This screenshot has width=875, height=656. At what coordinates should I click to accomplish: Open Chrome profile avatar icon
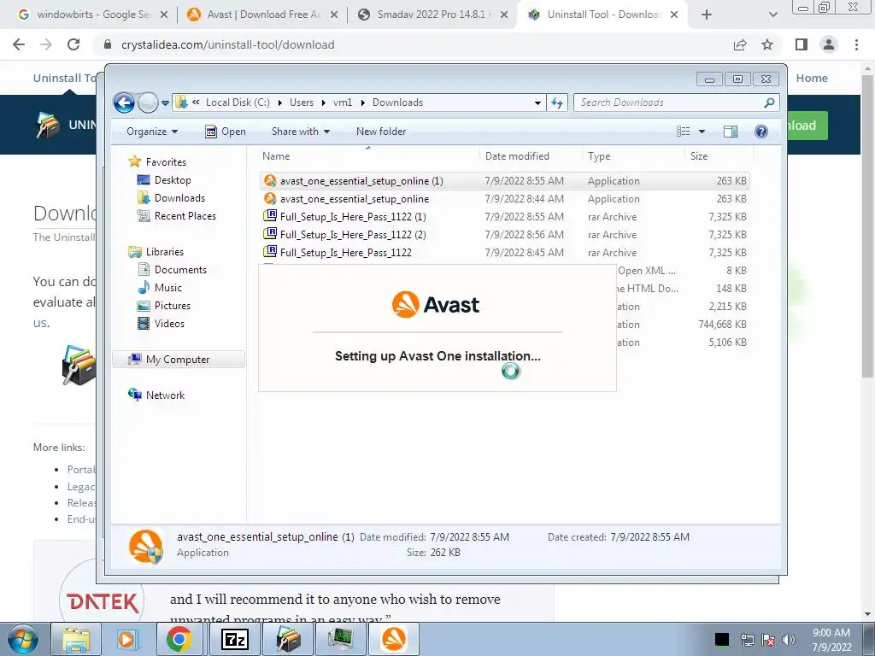click(829, 44)
